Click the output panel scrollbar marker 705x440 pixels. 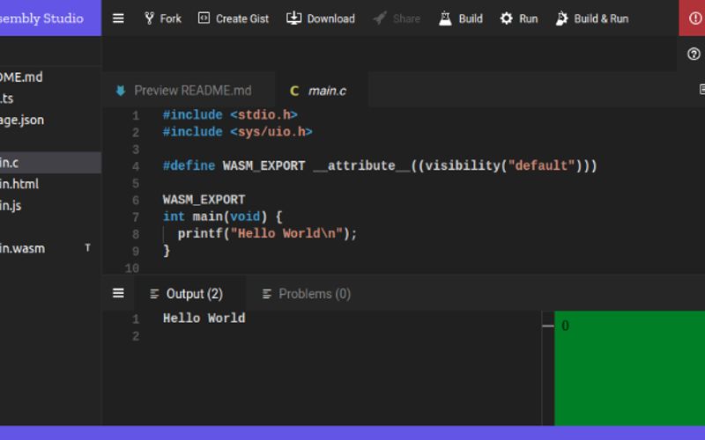[x=548, y=326]
